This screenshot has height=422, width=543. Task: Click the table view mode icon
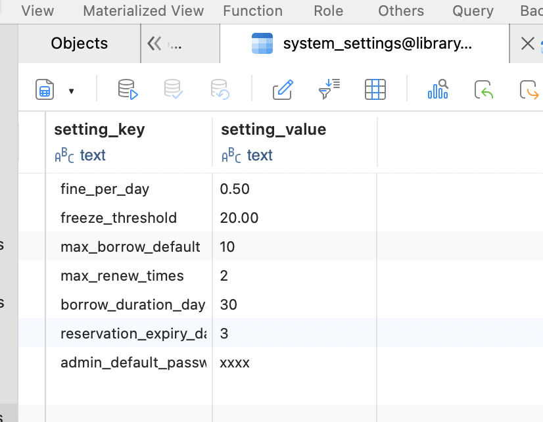[45, 90]
